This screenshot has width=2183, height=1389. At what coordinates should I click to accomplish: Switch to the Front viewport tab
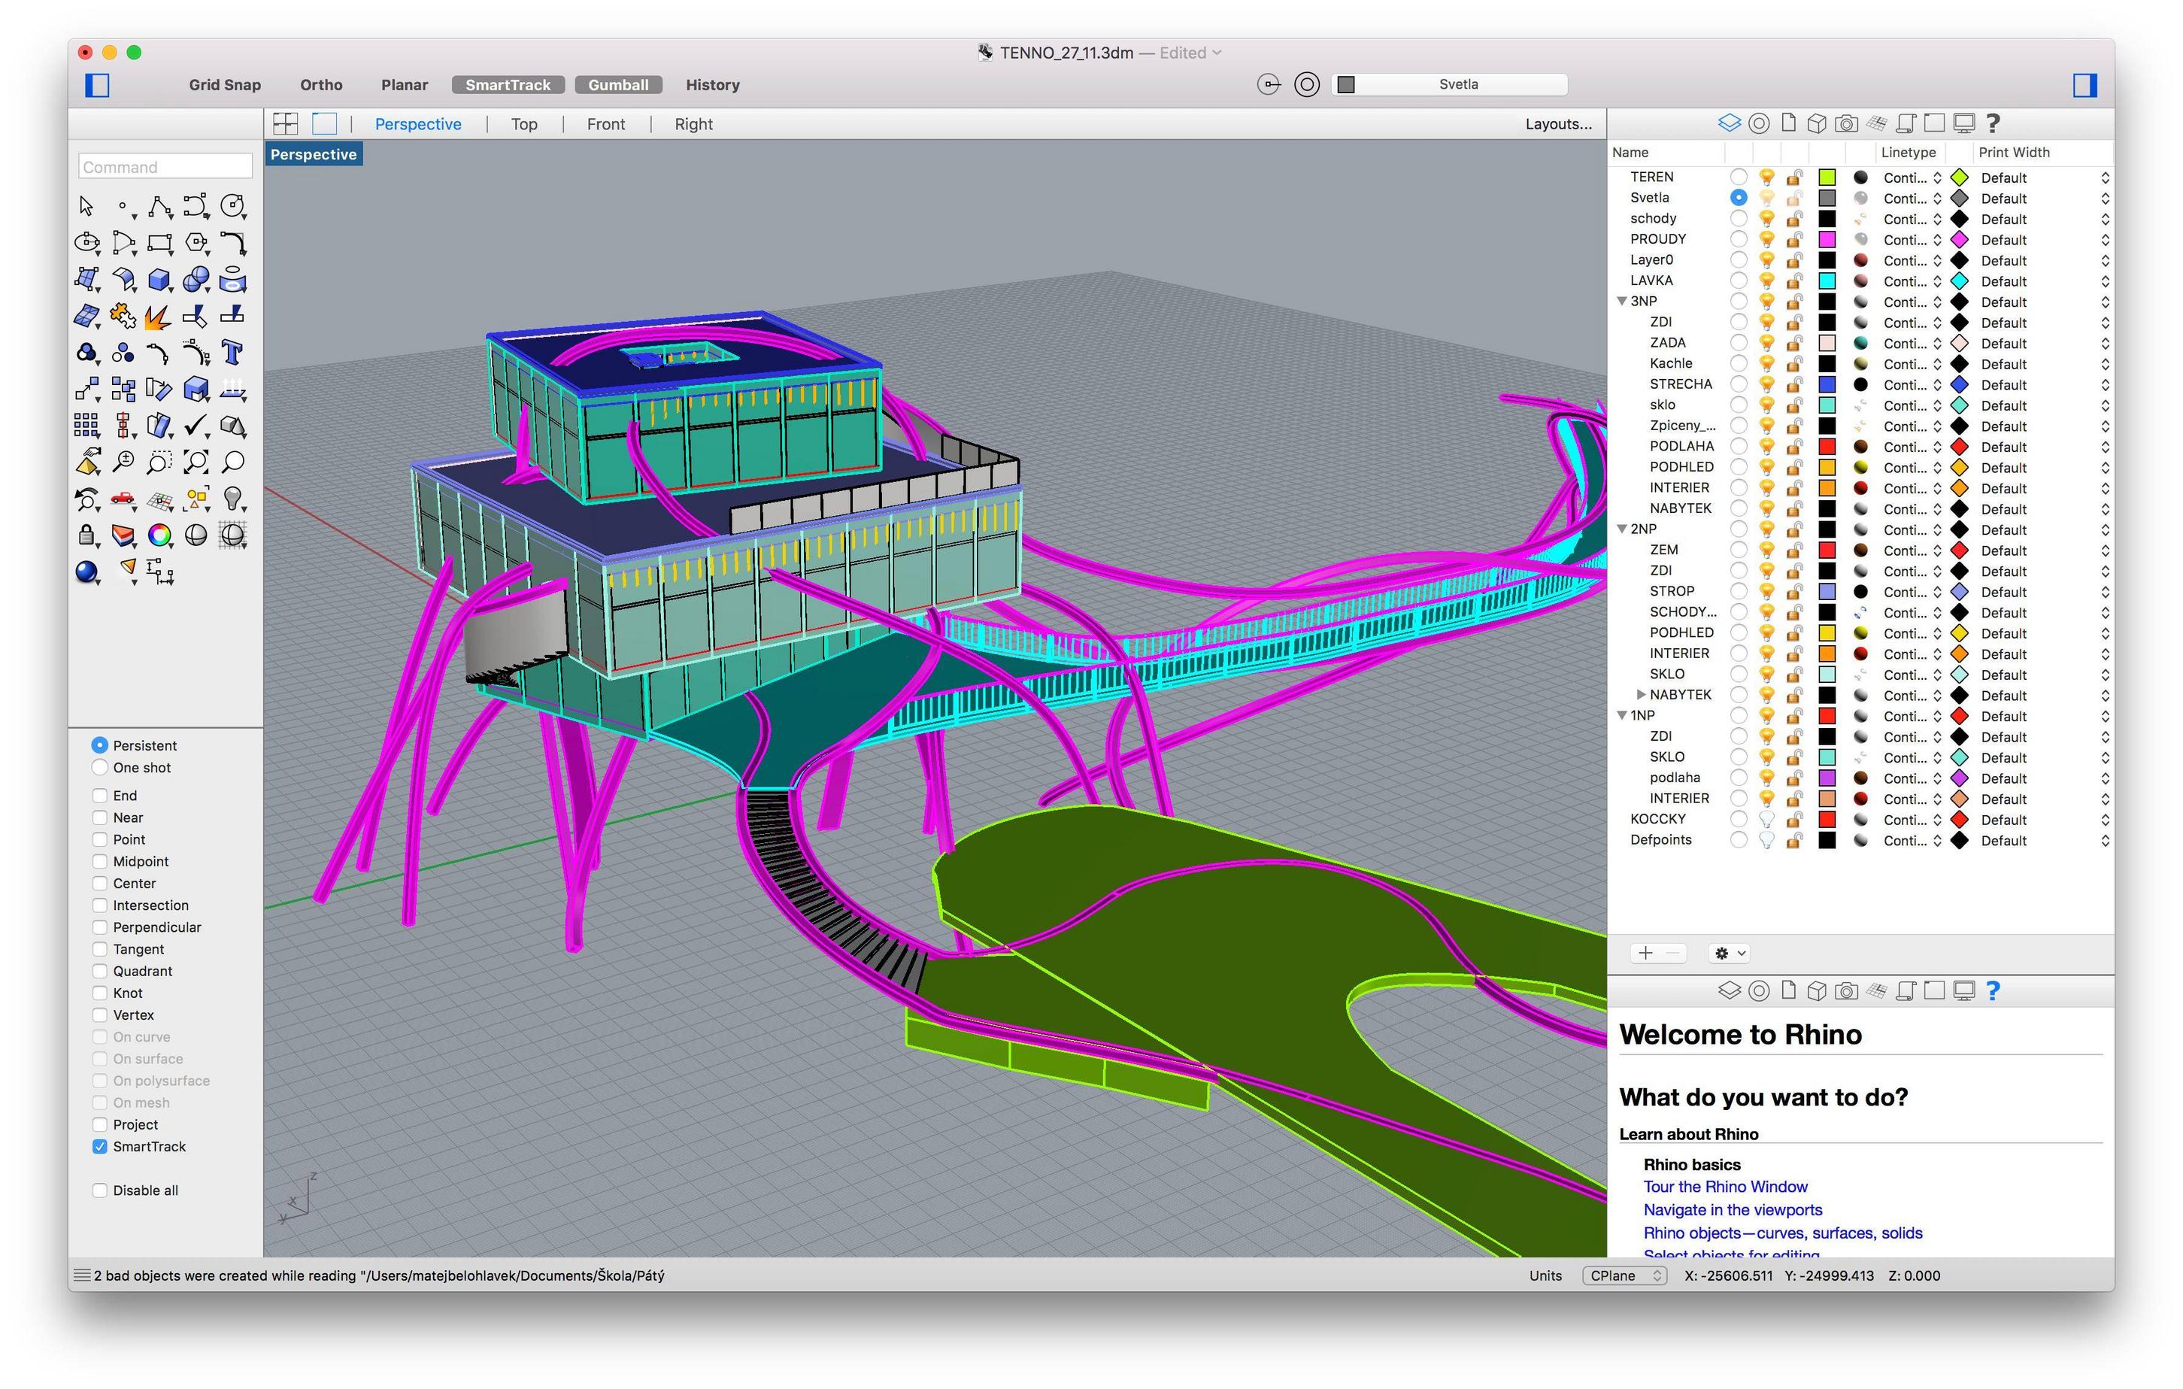[605, 124]
